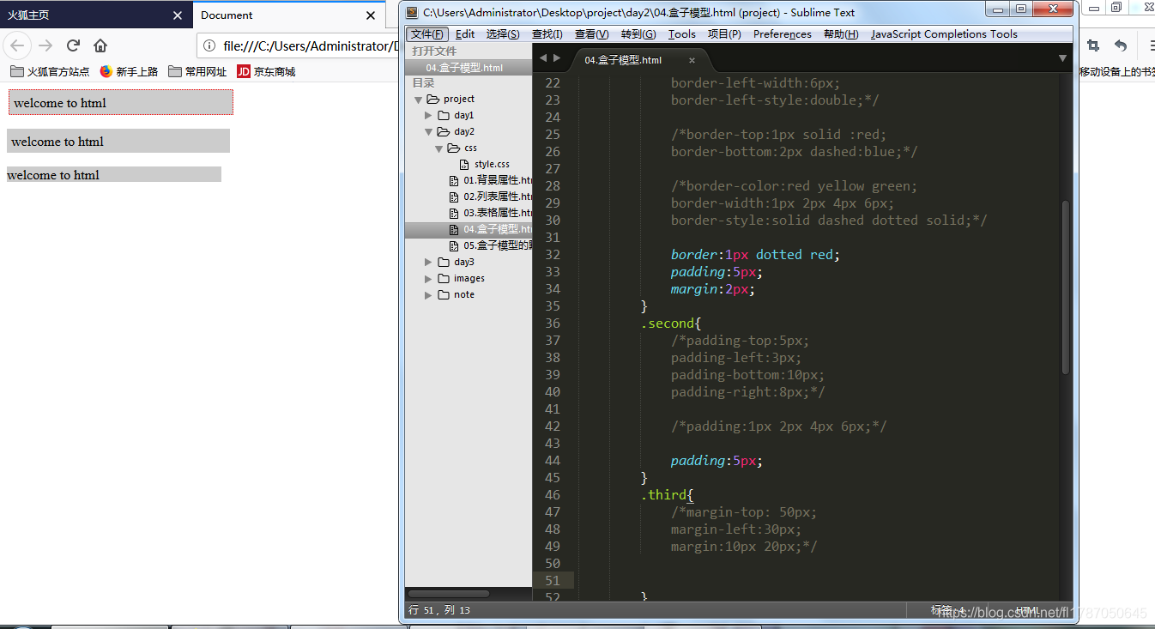
Task: Switch to the 火狐主页 tab
Action: click(86, 15)
